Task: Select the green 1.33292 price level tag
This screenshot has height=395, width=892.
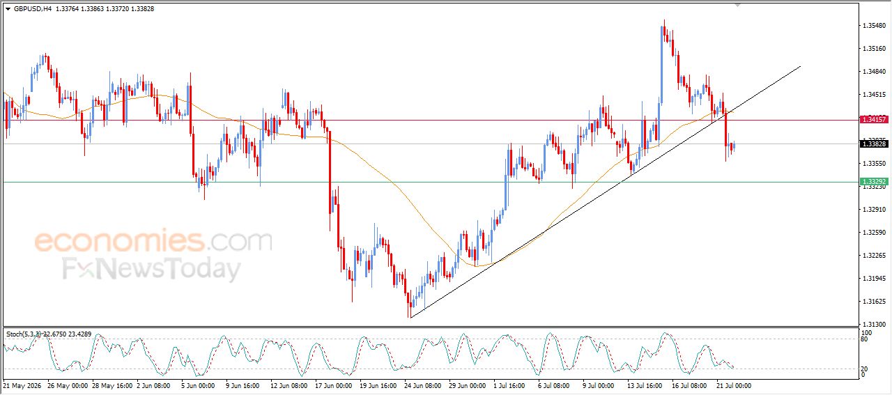Action: click(x=874, y=181)
